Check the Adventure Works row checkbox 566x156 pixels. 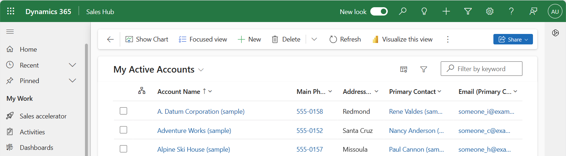(x=123, y=130)
